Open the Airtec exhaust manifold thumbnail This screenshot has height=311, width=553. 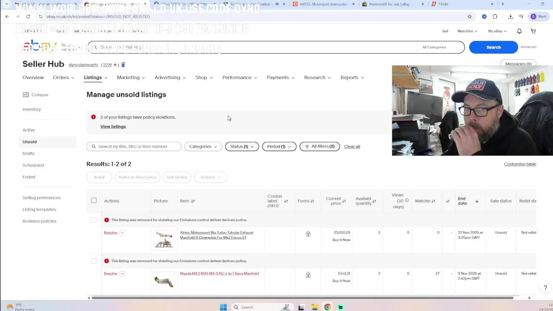164,240
